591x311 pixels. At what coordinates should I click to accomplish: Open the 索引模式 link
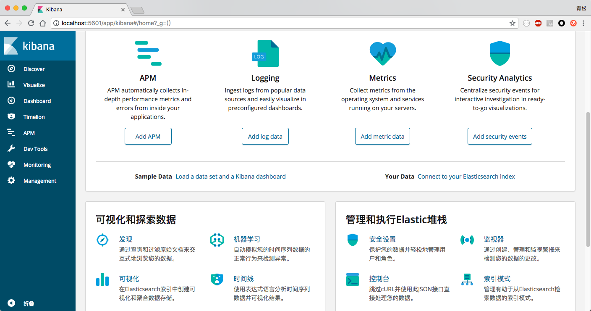497,279
